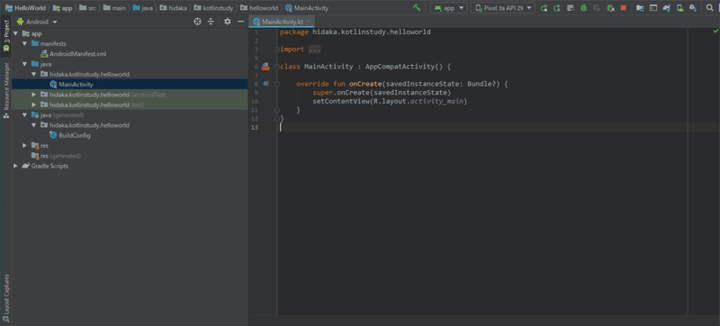Expand the Gradle Scripts node
720x326 pixels.
pos(15,167)
